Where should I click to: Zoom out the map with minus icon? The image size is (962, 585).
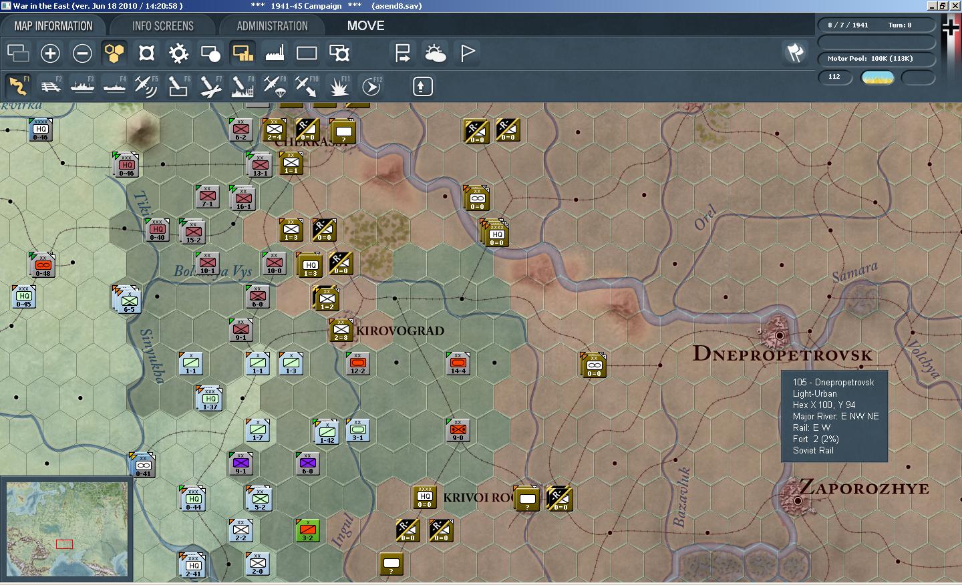point(82,53)
